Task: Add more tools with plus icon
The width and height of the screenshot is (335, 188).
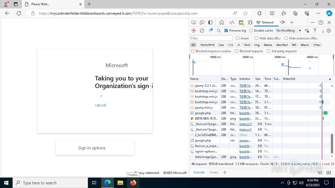Action: pos(292,22)
